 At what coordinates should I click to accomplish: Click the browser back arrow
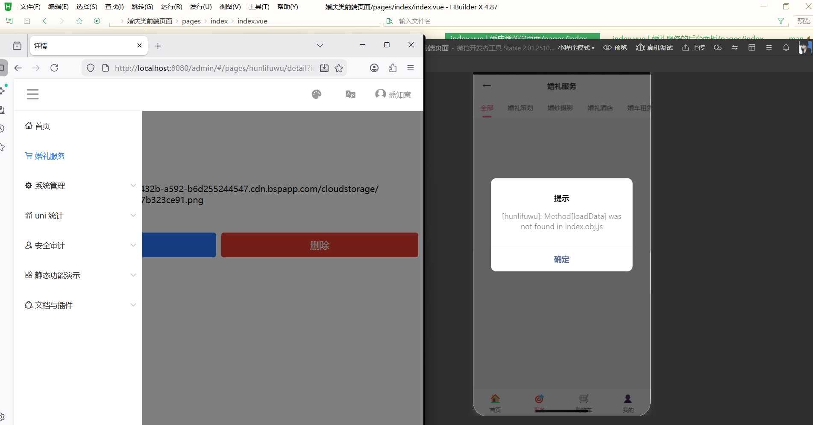18,68
